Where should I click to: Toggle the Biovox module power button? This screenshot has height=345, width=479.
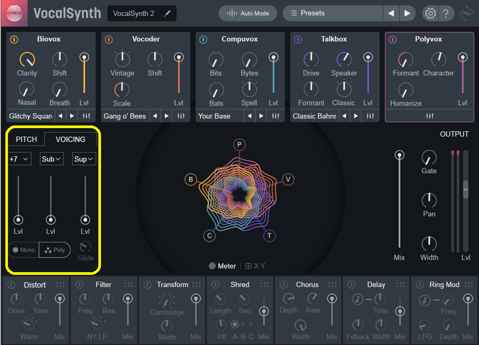14,39
